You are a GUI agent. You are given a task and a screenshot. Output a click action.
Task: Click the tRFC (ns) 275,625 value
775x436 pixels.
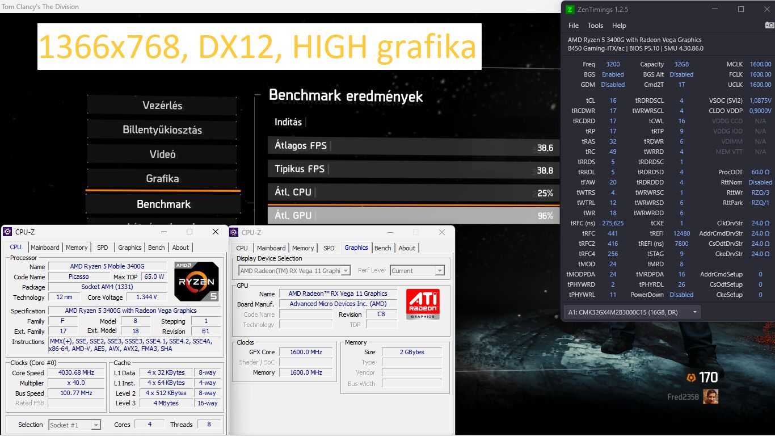coord(613,223)
